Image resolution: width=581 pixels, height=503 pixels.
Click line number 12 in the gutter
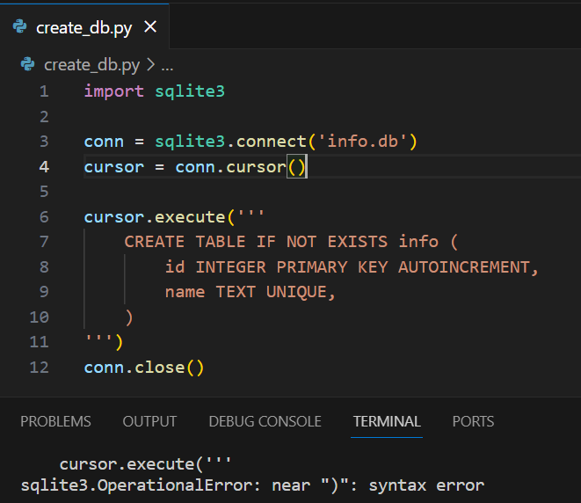coord(39,368)
